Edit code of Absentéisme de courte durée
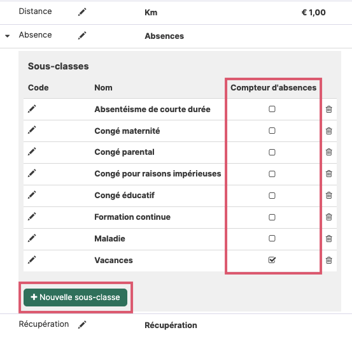 (x=32, y=109)
